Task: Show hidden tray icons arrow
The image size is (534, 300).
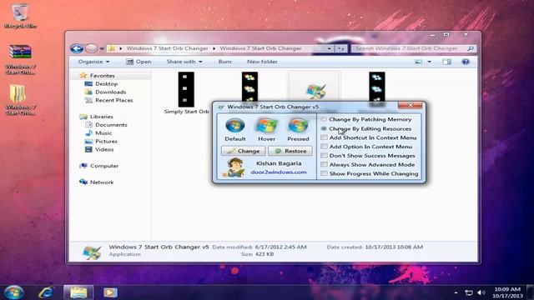Action: (x=456, y=292)
